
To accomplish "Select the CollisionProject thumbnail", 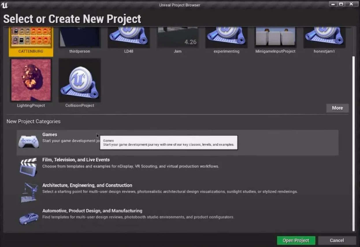I will (x=80, y=80).
